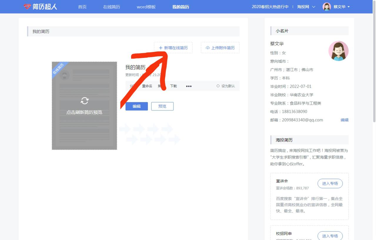Open the three-dots more options menu
The width and height of the screenshot is (376, 240).
click(x=189, y=86)
